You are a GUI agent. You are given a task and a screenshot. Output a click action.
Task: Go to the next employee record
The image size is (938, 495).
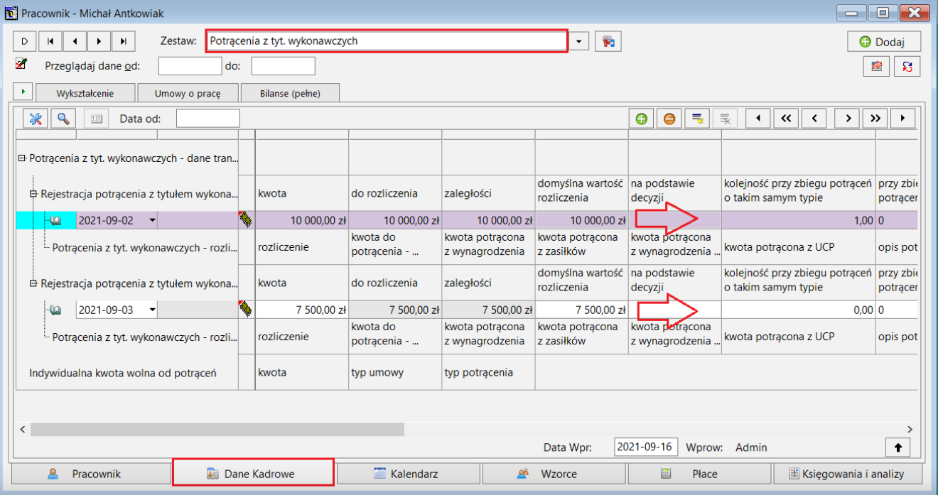(99, 41)
